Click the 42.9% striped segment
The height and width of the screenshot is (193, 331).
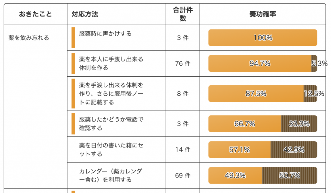click(x=294, y=150)
